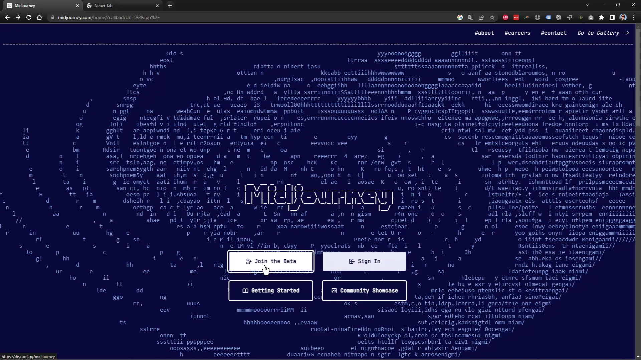
Task: Open the #contact link
Action: [x=554, y=33]
